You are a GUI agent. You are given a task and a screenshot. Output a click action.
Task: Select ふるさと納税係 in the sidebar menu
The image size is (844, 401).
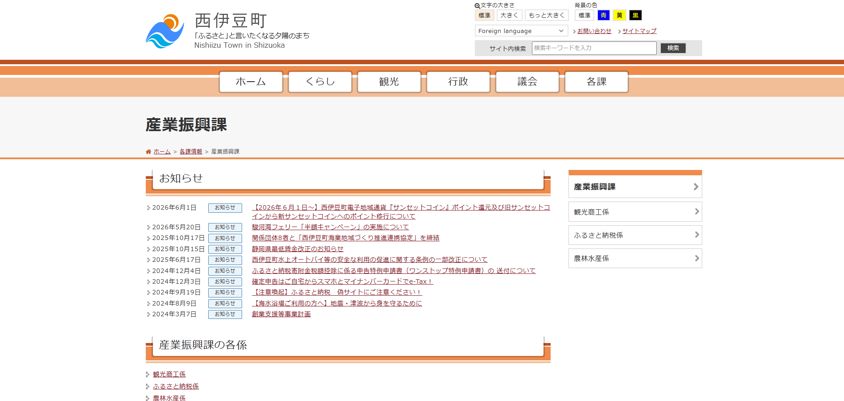(x=635, y=235)
